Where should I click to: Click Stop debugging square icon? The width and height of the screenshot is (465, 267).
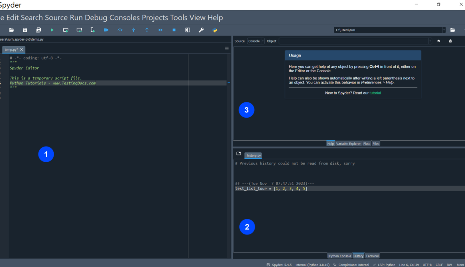click(x=174, y=30)
